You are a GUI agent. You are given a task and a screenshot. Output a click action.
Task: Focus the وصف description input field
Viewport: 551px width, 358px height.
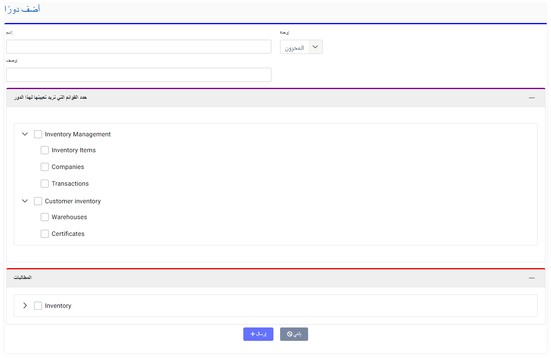pos(138,75)
